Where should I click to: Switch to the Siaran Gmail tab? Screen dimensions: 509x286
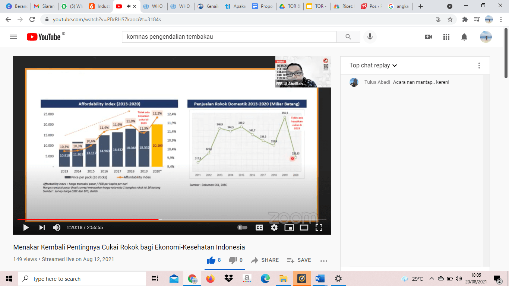coord(44,6)
